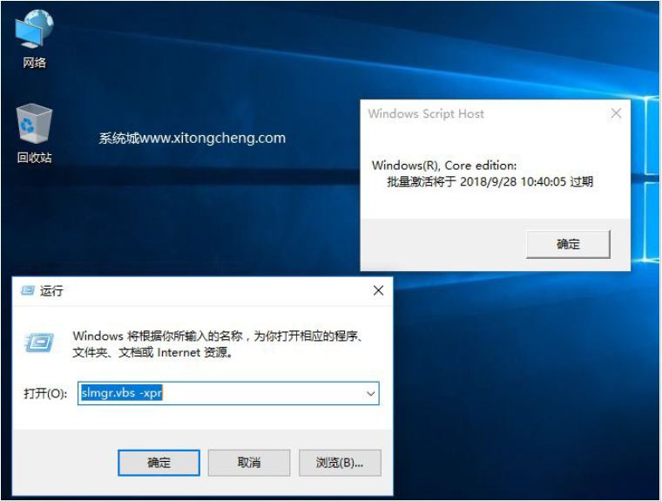The image size is (662, 502).
Task: Click the 回收站 label text under icon
Action: pyautogui.click(x=34, y=158)
